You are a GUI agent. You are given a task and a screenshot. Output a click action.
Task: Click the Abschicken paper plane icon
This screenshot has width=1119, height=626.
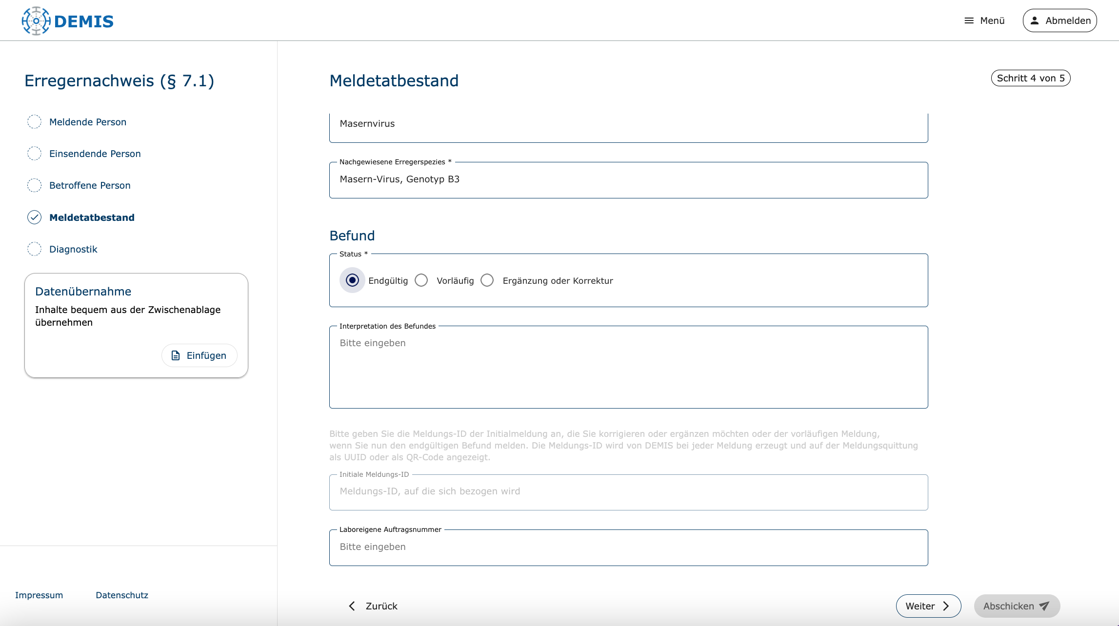pos(1044,606)
